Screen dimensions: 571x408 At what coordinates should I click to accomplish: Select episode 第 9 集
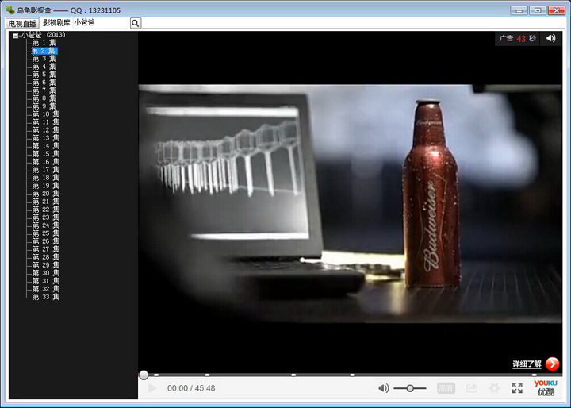point(44,106)
